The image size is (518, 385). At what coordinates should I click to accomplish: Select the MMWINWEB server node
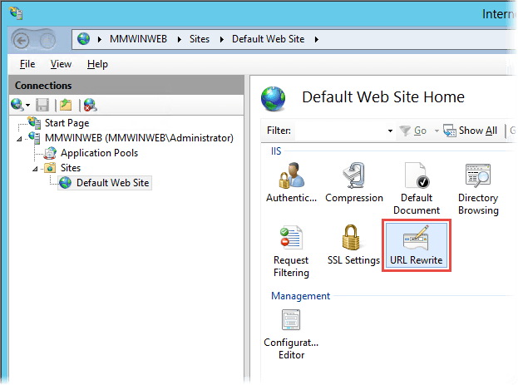[139, 138]
